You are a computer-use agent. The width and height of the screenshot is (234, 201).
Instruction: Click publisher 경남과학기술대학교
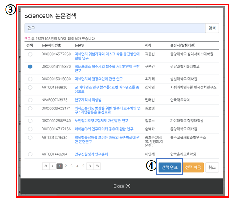point(185,67)
